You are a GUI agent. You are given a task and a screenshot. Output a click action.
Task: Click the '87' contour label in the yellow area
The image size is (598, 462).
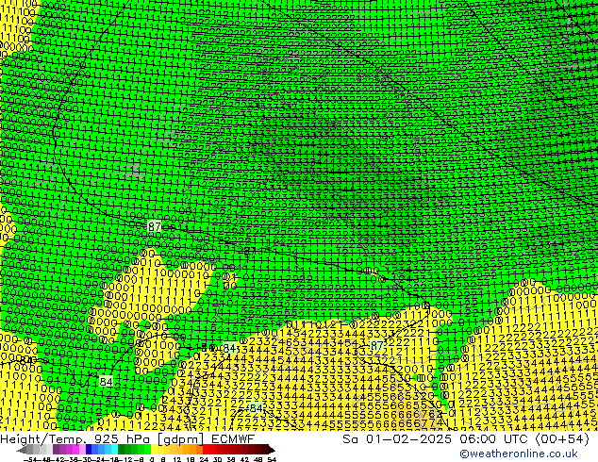point(376,345)
